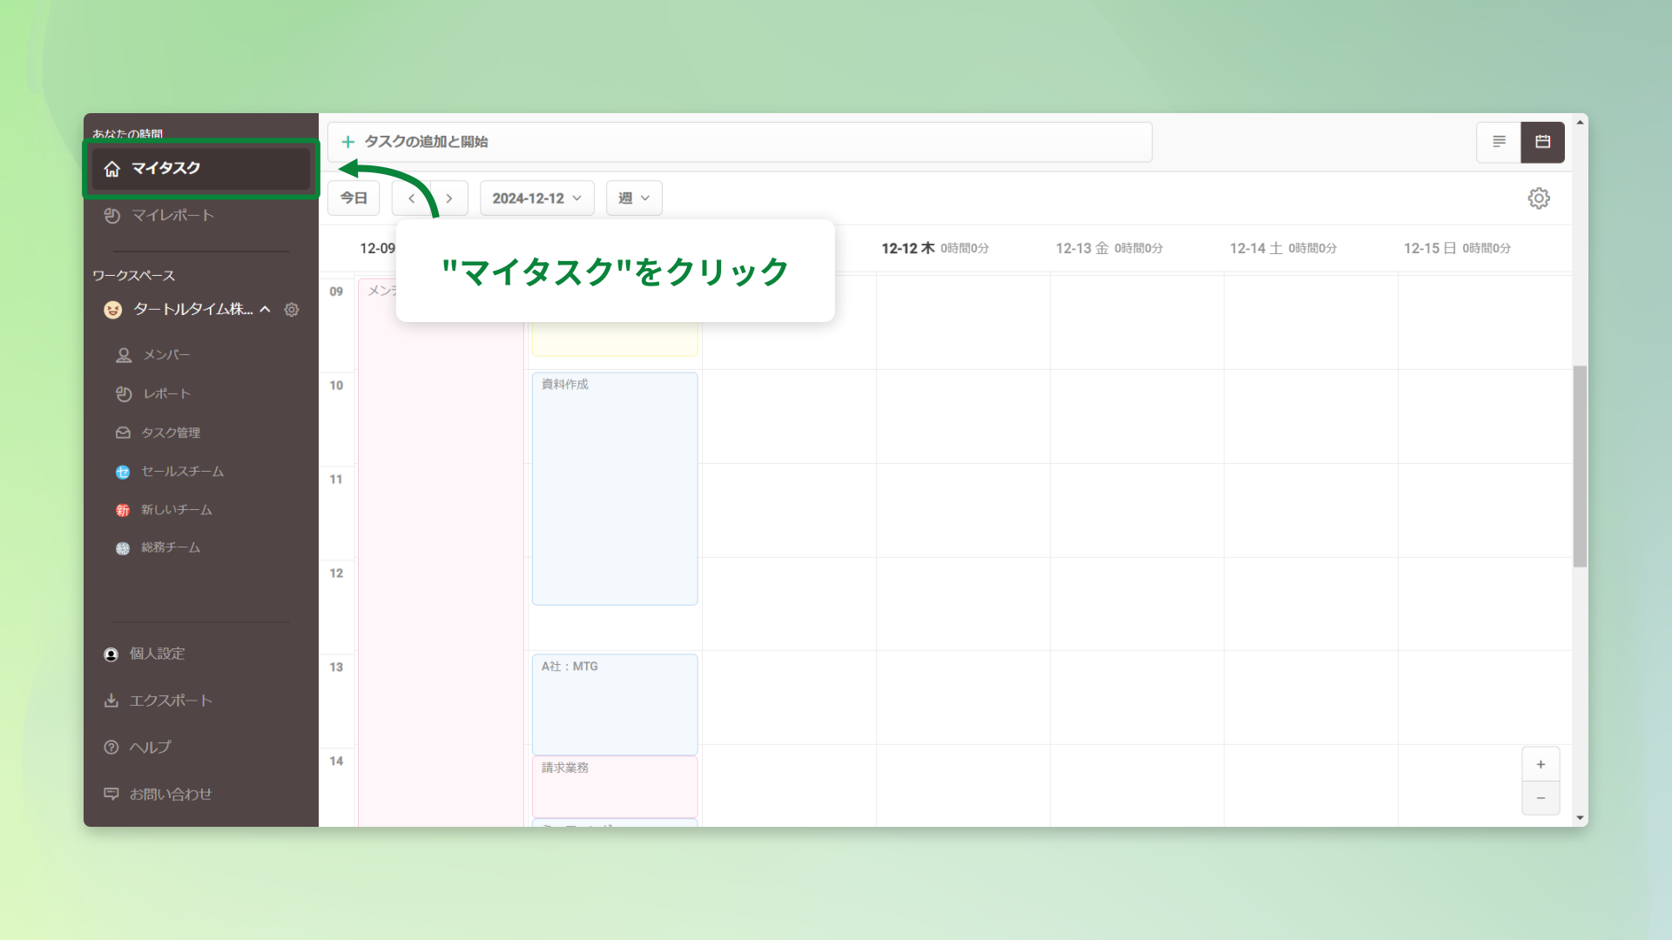1672x940 pixels.
Task: Open お問い合わせ contact option
Action: 171,794
